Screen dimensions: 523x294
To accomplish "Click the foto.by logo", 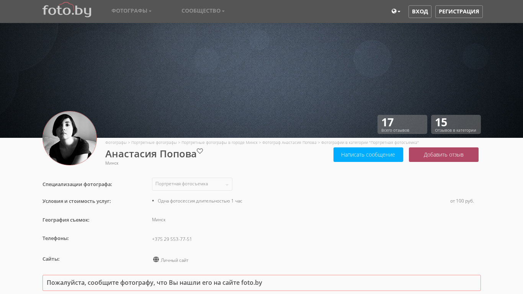I will coord(67,10).
